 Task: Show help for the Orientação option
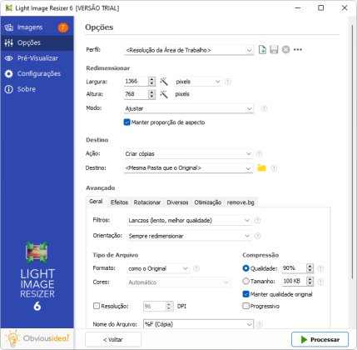point(258,236)
